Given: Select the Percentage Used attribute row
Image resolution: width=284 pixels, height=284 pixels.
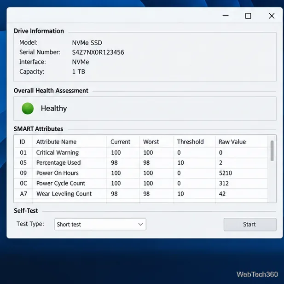Looking at the screenshot, I should click(141, 163).
